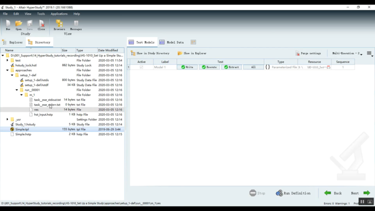Collapse the approaches folder
The height and width of the screenshot is (211, 375).
click(x=7, y=70)
